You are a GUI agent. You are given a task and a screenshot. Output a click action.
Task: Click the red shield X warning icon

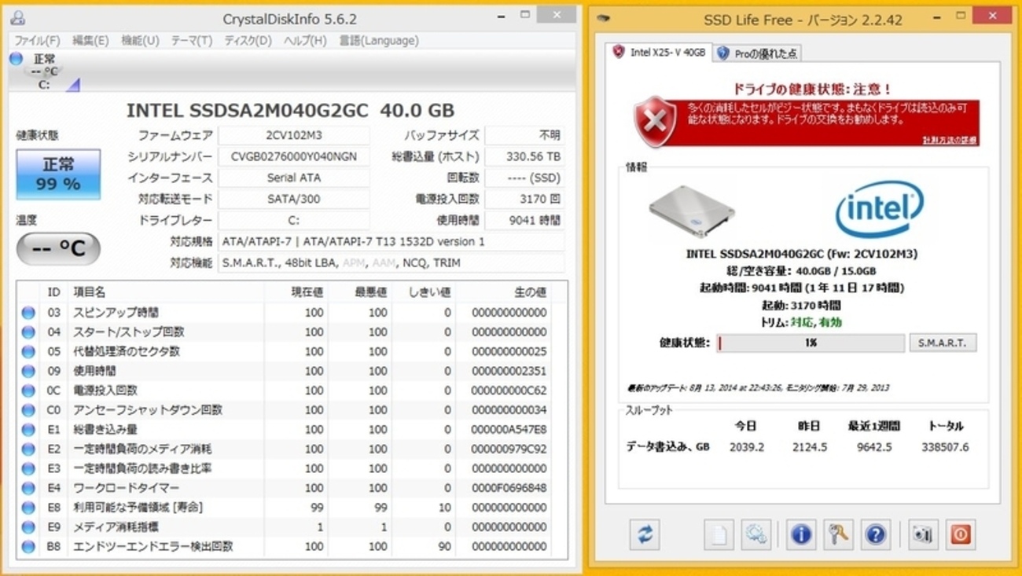point(656,122)
